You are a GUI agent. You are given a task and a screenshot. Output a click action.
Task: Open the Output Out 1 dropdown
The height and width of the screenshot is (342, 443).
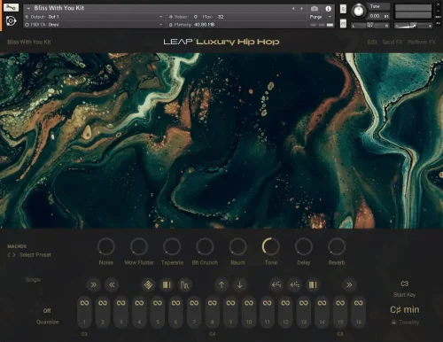click(95, 17)
